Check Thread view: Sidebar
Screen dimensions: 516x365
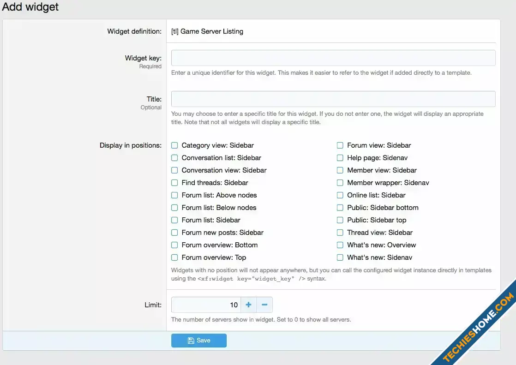click(340, 233)
